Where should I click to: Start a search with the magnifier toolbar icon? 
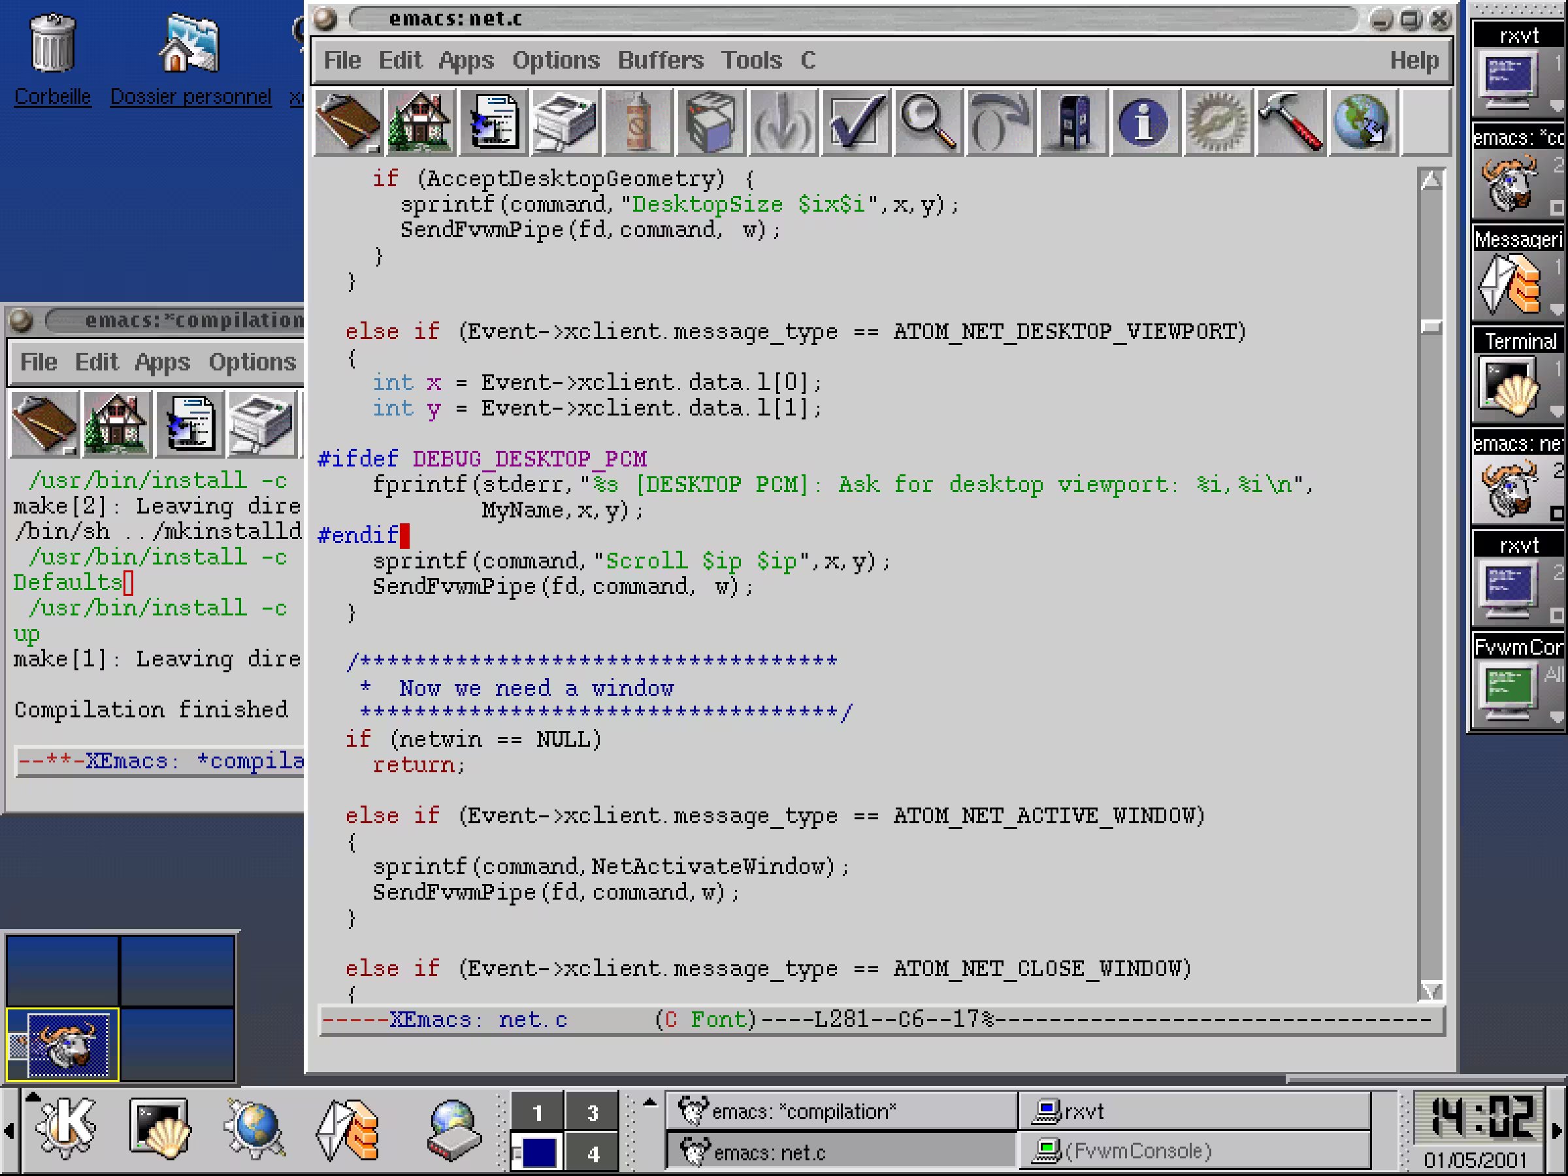point(927,122)
